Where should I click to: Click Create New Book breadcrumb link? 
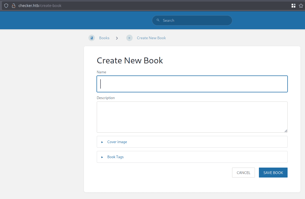click(151, 38)
